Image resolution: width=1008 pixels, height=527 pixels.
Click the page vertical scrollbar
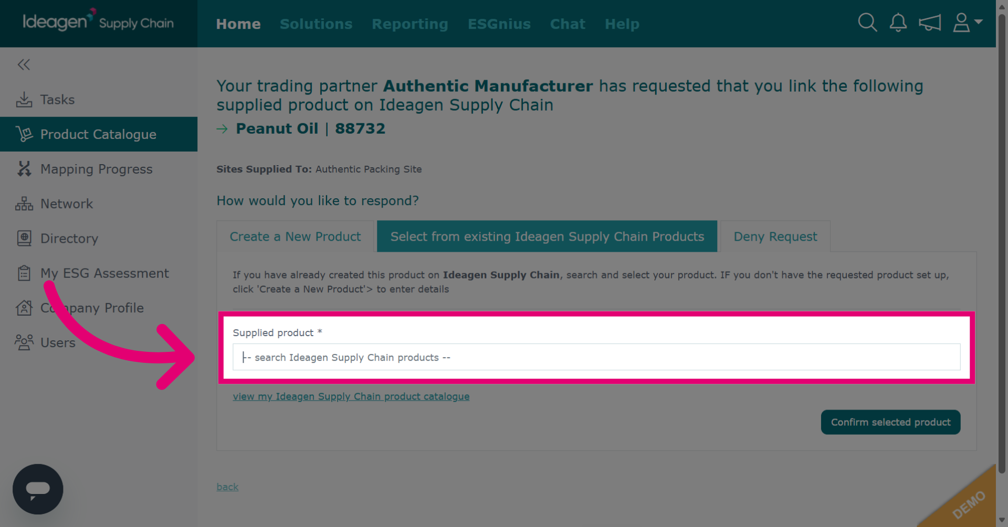tap(1002, 244)
